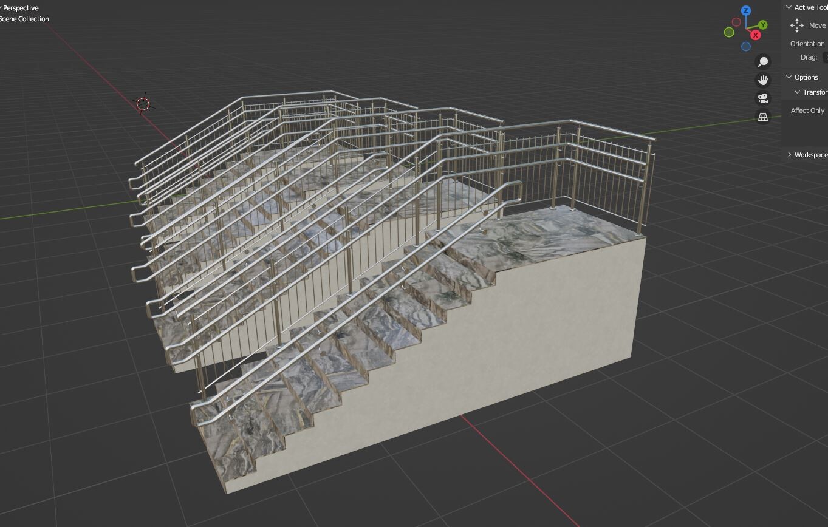Viewport: 828px width, 527px height.
Task: Click the Perspective view label
Action: (x=19, y=8)
